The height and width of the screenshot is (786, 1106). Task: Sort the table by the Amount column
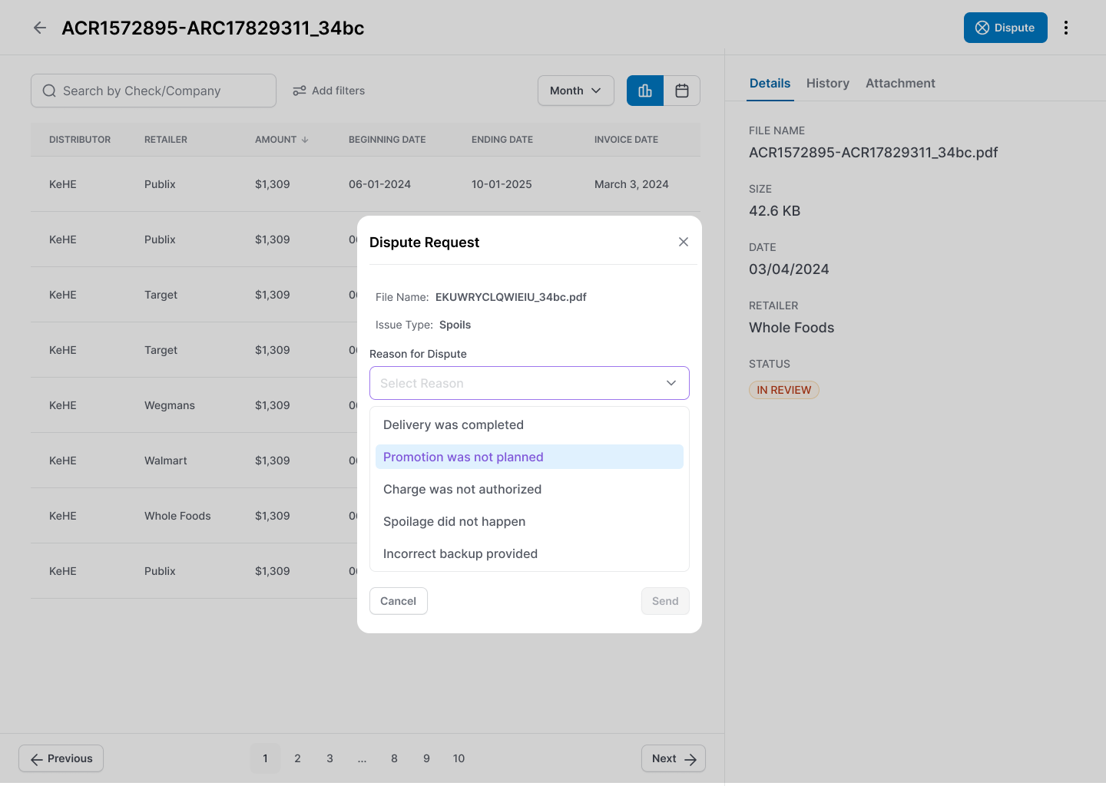coord(282,140)
